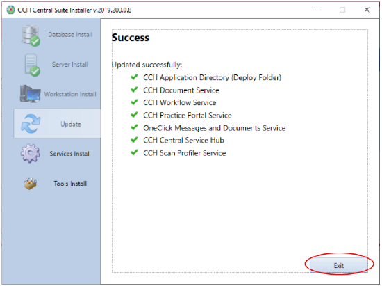Click the CCH installer title bar logo
This screenshot has width=382, height=286.
(10, 10)
